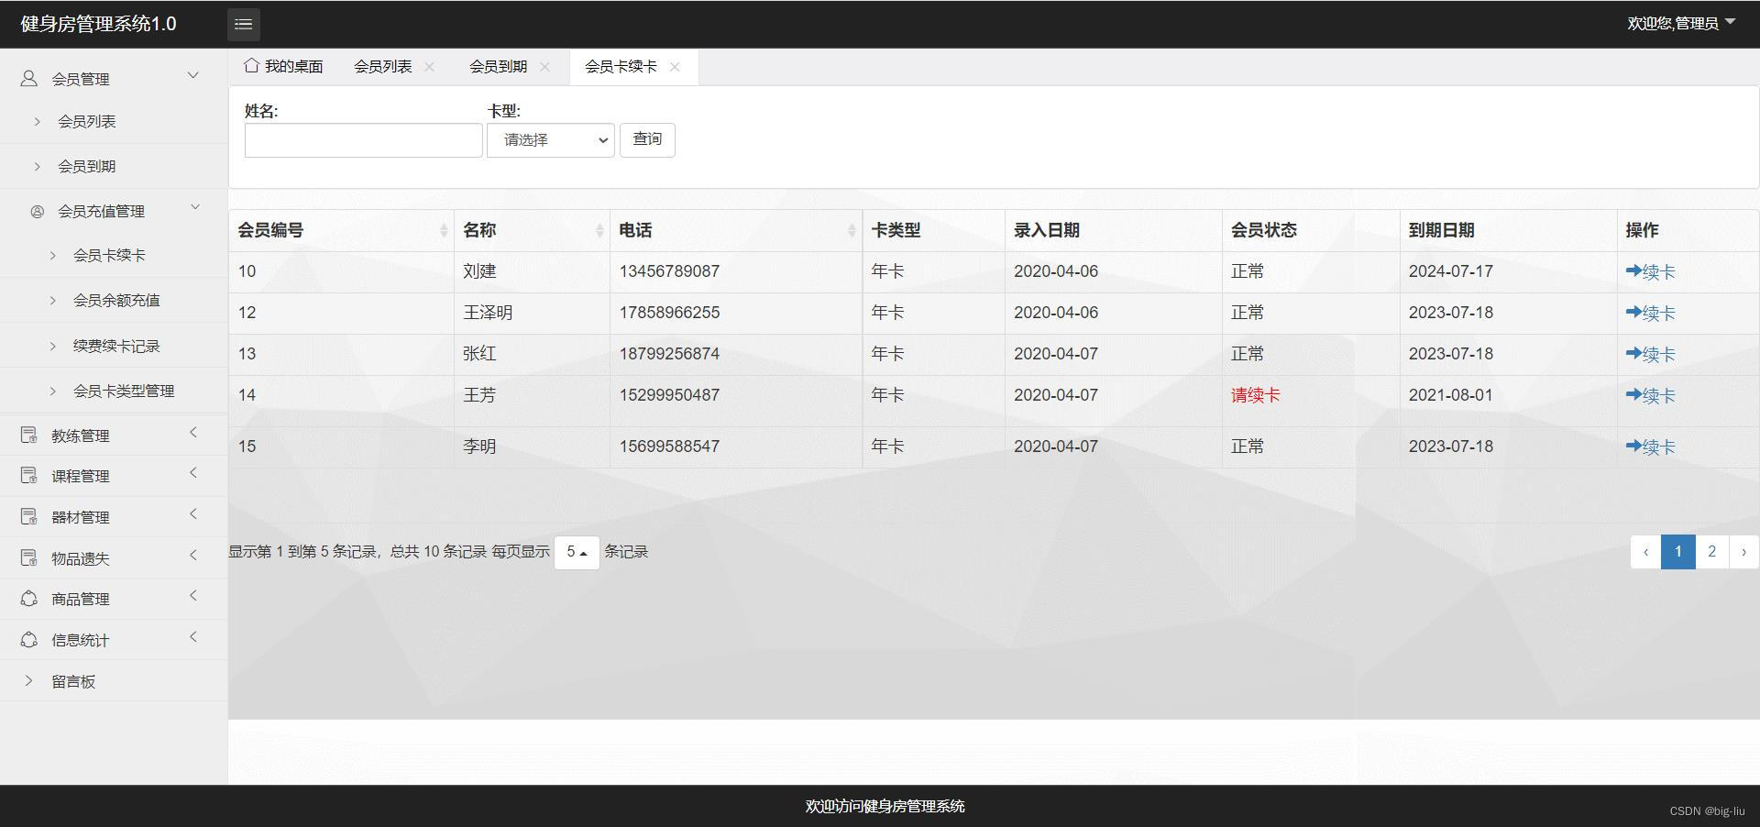Toggle the sidebar hamburger menu button

[244, 25]
